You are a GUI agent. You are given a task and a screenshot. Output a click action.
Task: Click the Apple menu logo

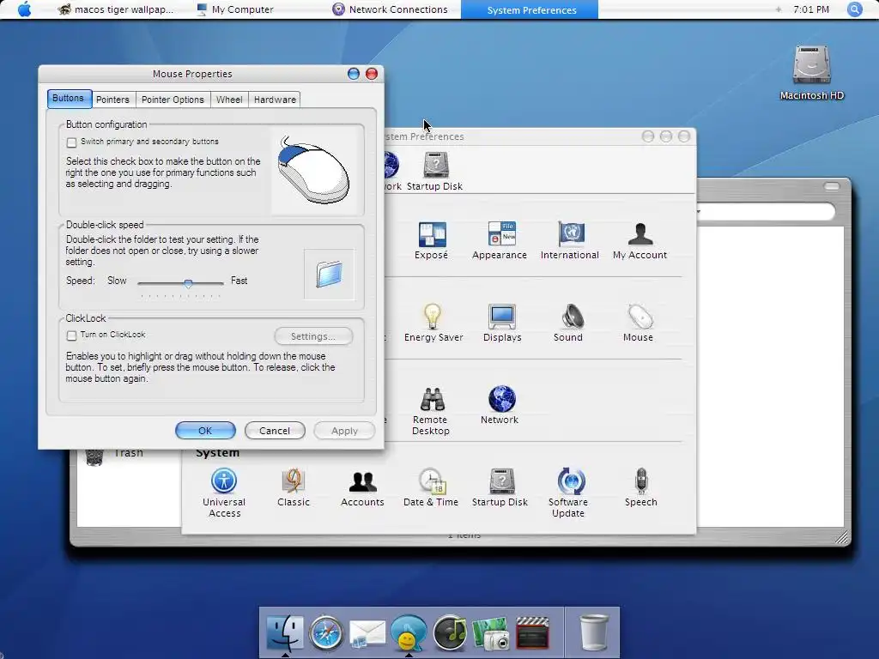point(24,9)
